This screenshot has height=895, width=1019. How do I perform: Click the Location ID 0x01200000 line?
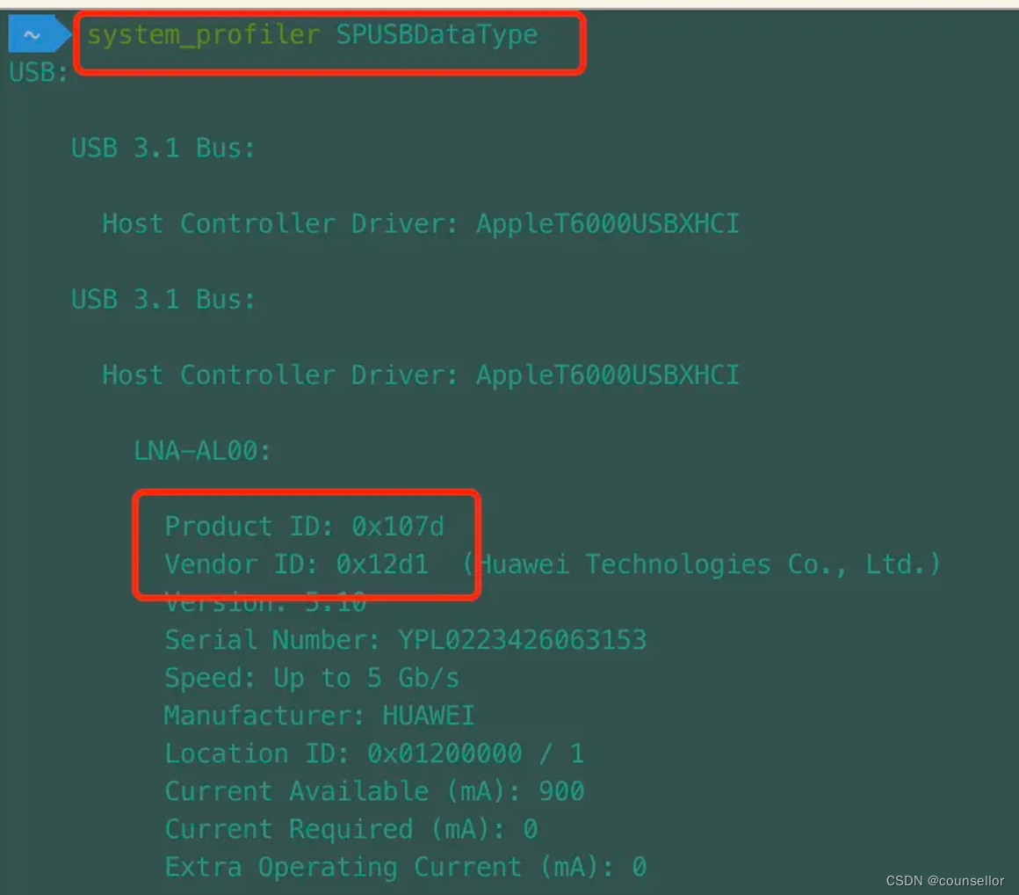[374, 753]
